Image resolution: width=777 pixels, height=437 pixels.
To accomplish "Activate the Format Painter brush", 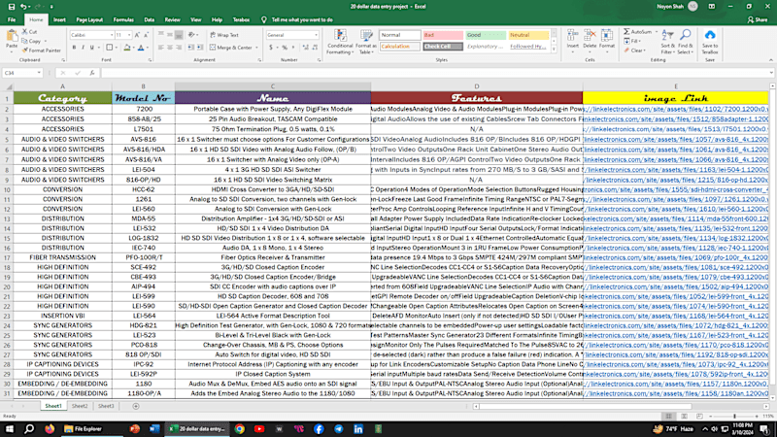I will click(25, 50).
